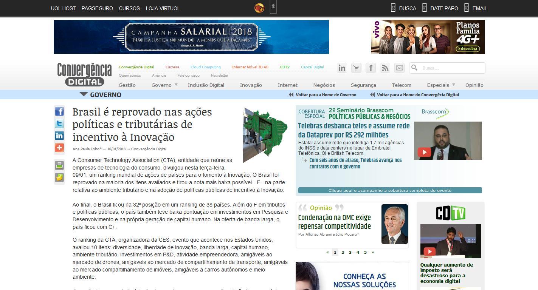Go to opinion page 3
This screenshot has width=538, height=290.
coord(350,252)
